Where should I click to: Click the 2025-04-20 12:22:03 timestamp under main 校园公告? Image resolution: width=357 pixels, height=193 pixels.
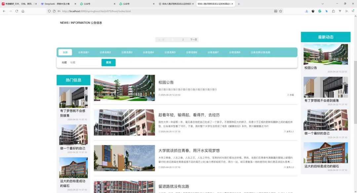pyautogui.click(x=169, y=95)
